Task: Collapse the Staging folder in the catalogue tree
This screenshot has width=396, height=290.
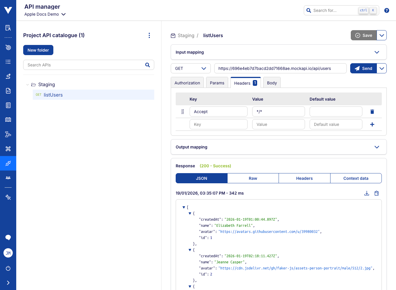Action: click(28, 84)
